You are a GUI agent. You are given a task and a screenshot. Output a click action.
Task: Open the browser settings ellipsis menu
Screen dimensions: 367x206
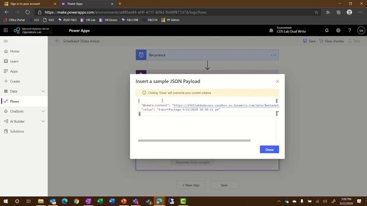tap(360, 12)
